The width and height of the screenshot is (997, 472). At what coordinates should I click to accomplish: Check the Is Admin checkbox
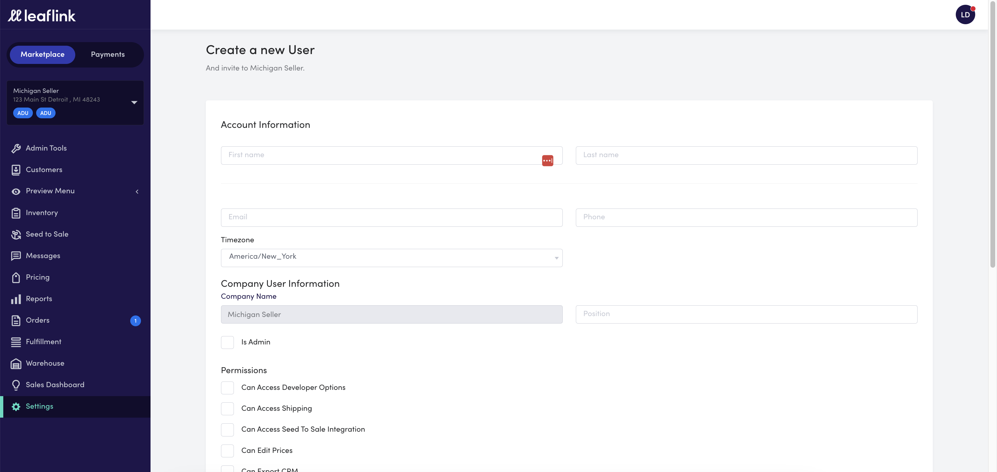[x=228, y=342]
